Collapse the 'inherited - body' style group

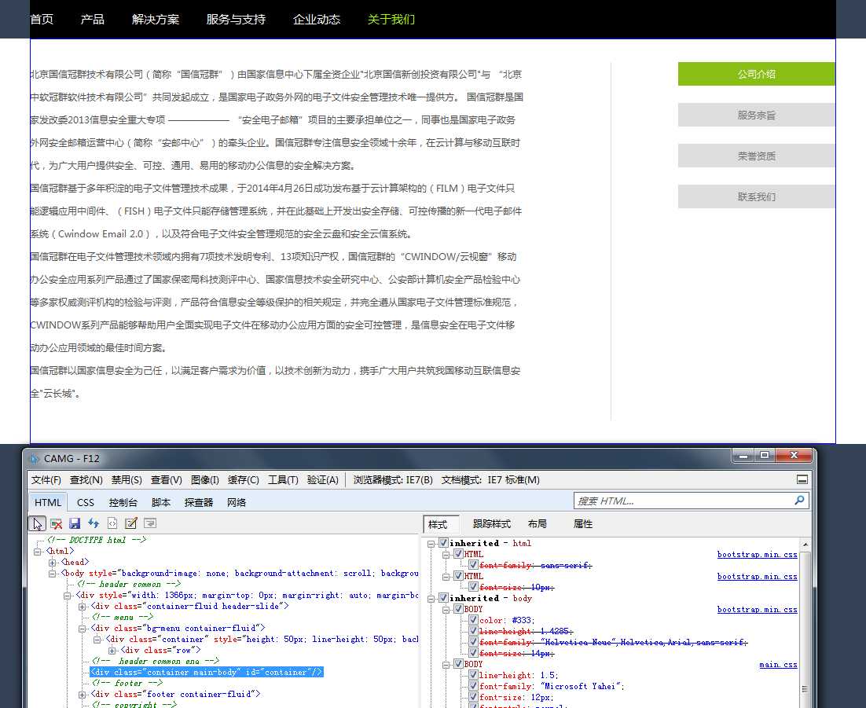(431, 598)
